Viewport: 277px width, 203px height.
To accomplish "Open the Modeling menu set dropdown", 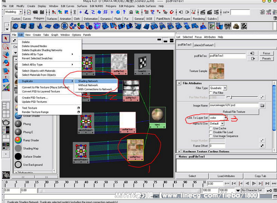I will (21, 12).
